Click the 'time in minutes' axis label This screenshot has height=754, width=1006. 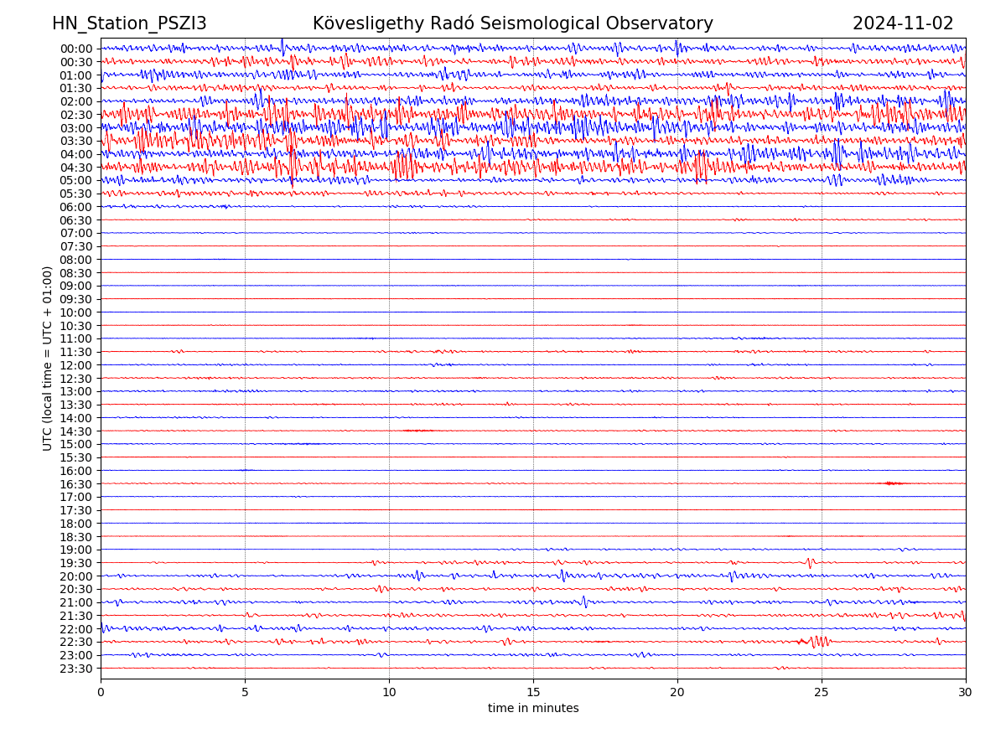click(x=533, y=709)
